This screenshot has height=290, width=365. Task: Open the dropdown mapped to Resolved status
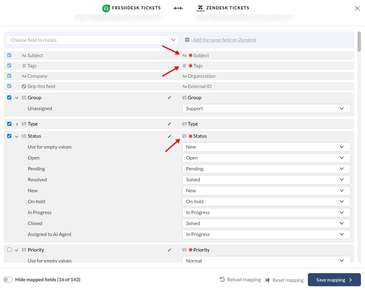click(x=266, y=180)
